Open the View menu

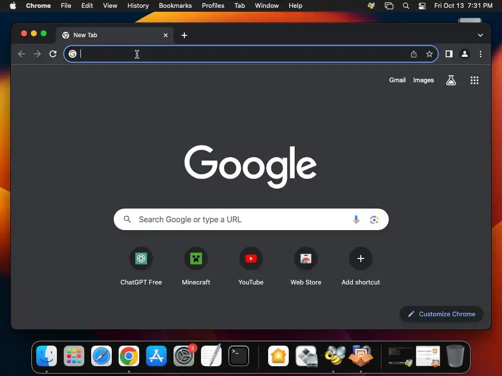[x=110, y=6]
